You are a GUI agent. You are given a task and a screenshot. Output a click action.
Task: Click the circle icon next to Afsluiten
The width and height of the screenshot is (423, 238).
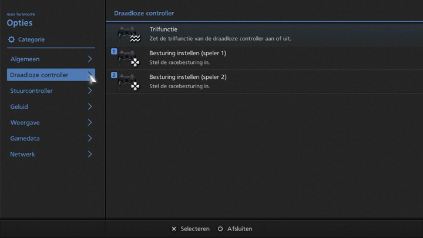[x=220, y=229]
